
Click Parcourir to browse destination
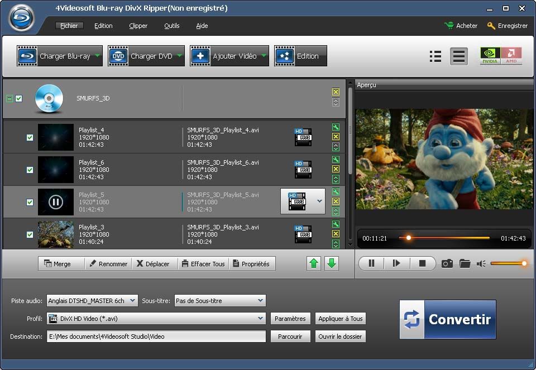tap(290, 336)
